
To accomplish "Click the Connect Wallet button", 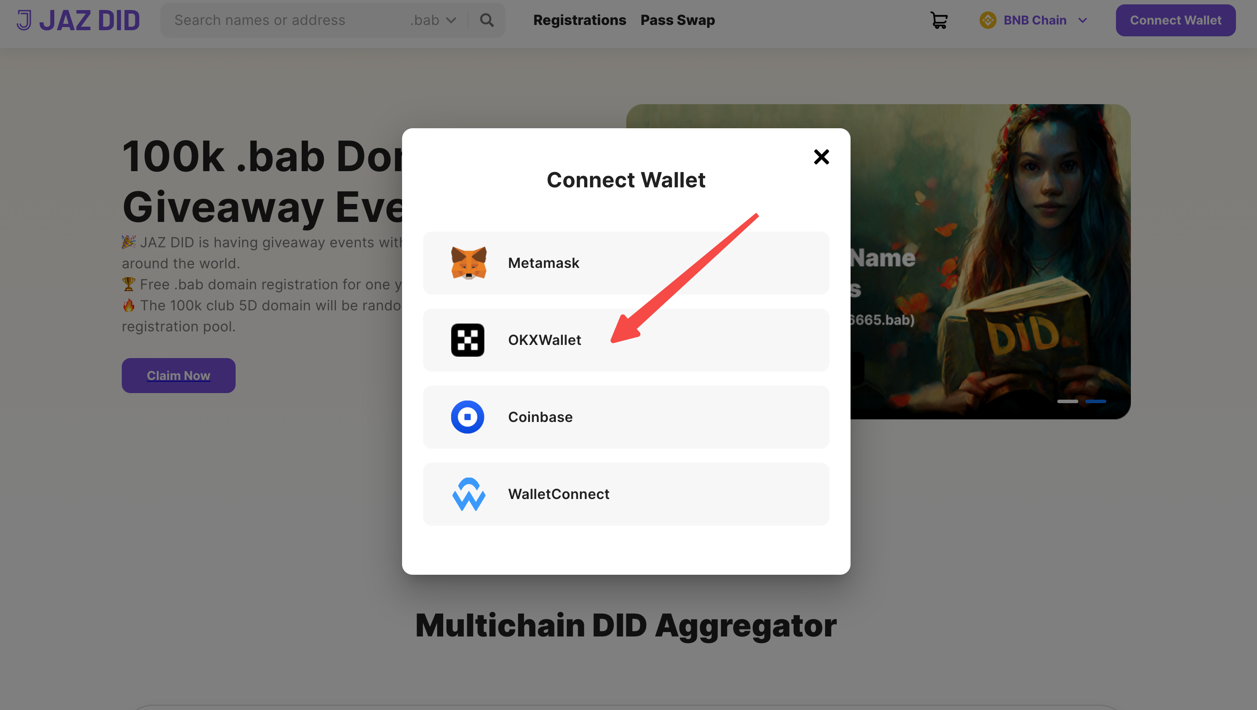I will [x=1175, y=20].
